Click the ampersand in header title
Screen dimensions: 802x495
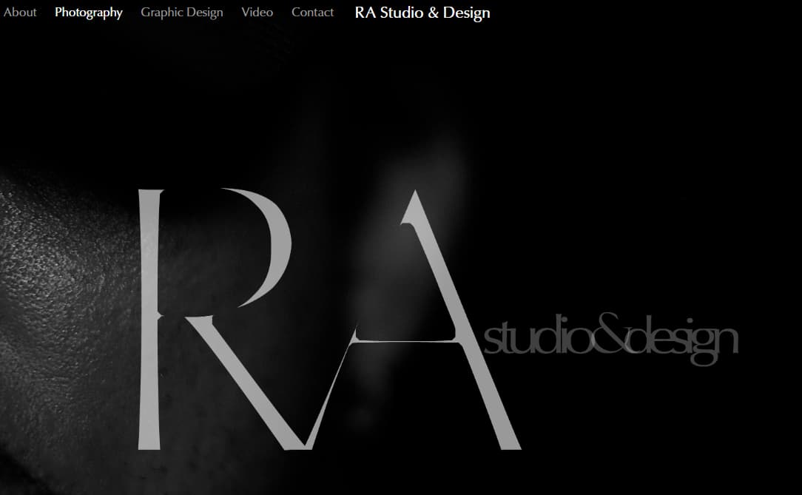tap(433, 13)
